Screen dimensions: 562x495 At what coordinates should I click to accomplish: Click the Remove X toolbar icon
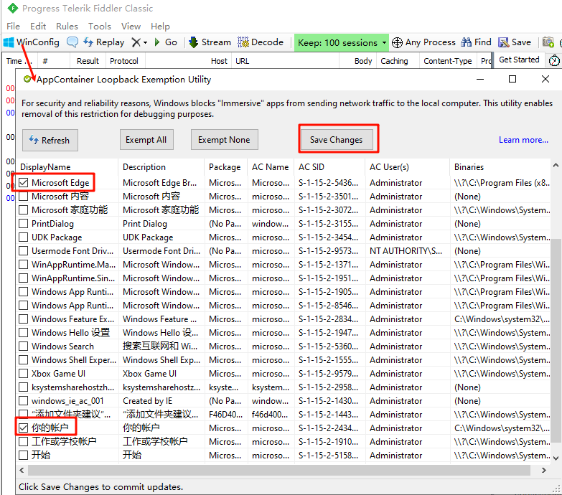(x=136, y=42)
